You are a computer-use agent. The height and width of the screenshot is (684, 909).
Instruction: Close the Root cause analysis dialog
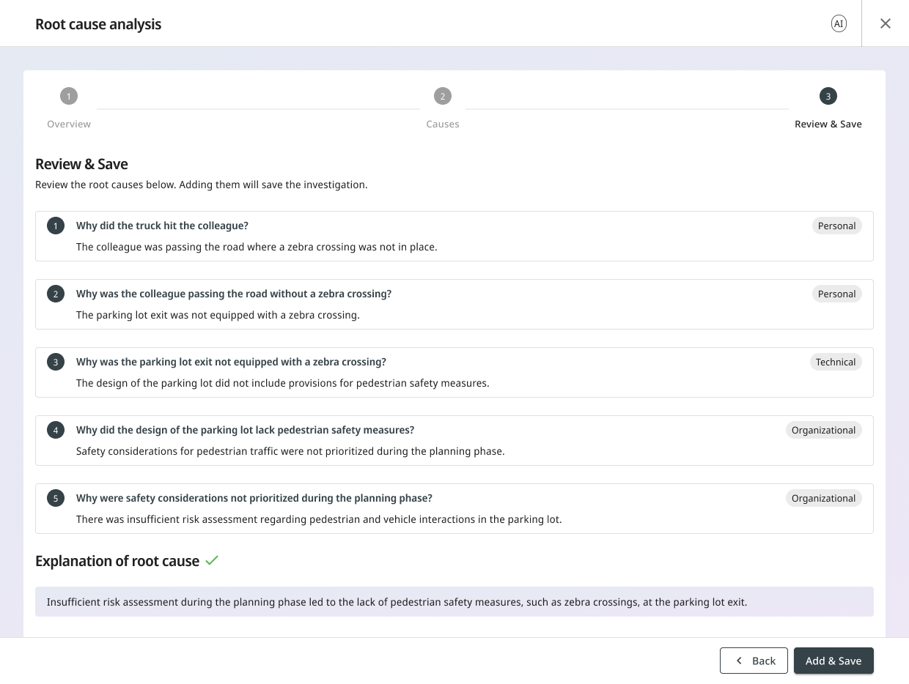coord(886,23)
